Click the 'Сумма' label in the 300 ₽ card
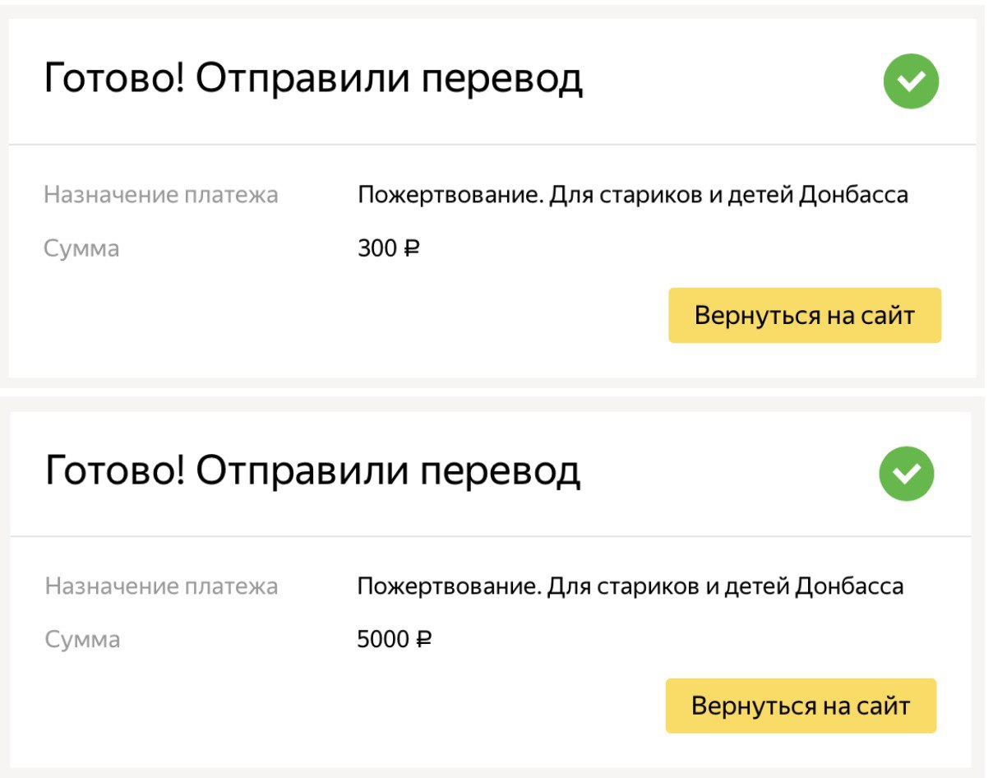The image size is (993, 778). pos(81,248)
